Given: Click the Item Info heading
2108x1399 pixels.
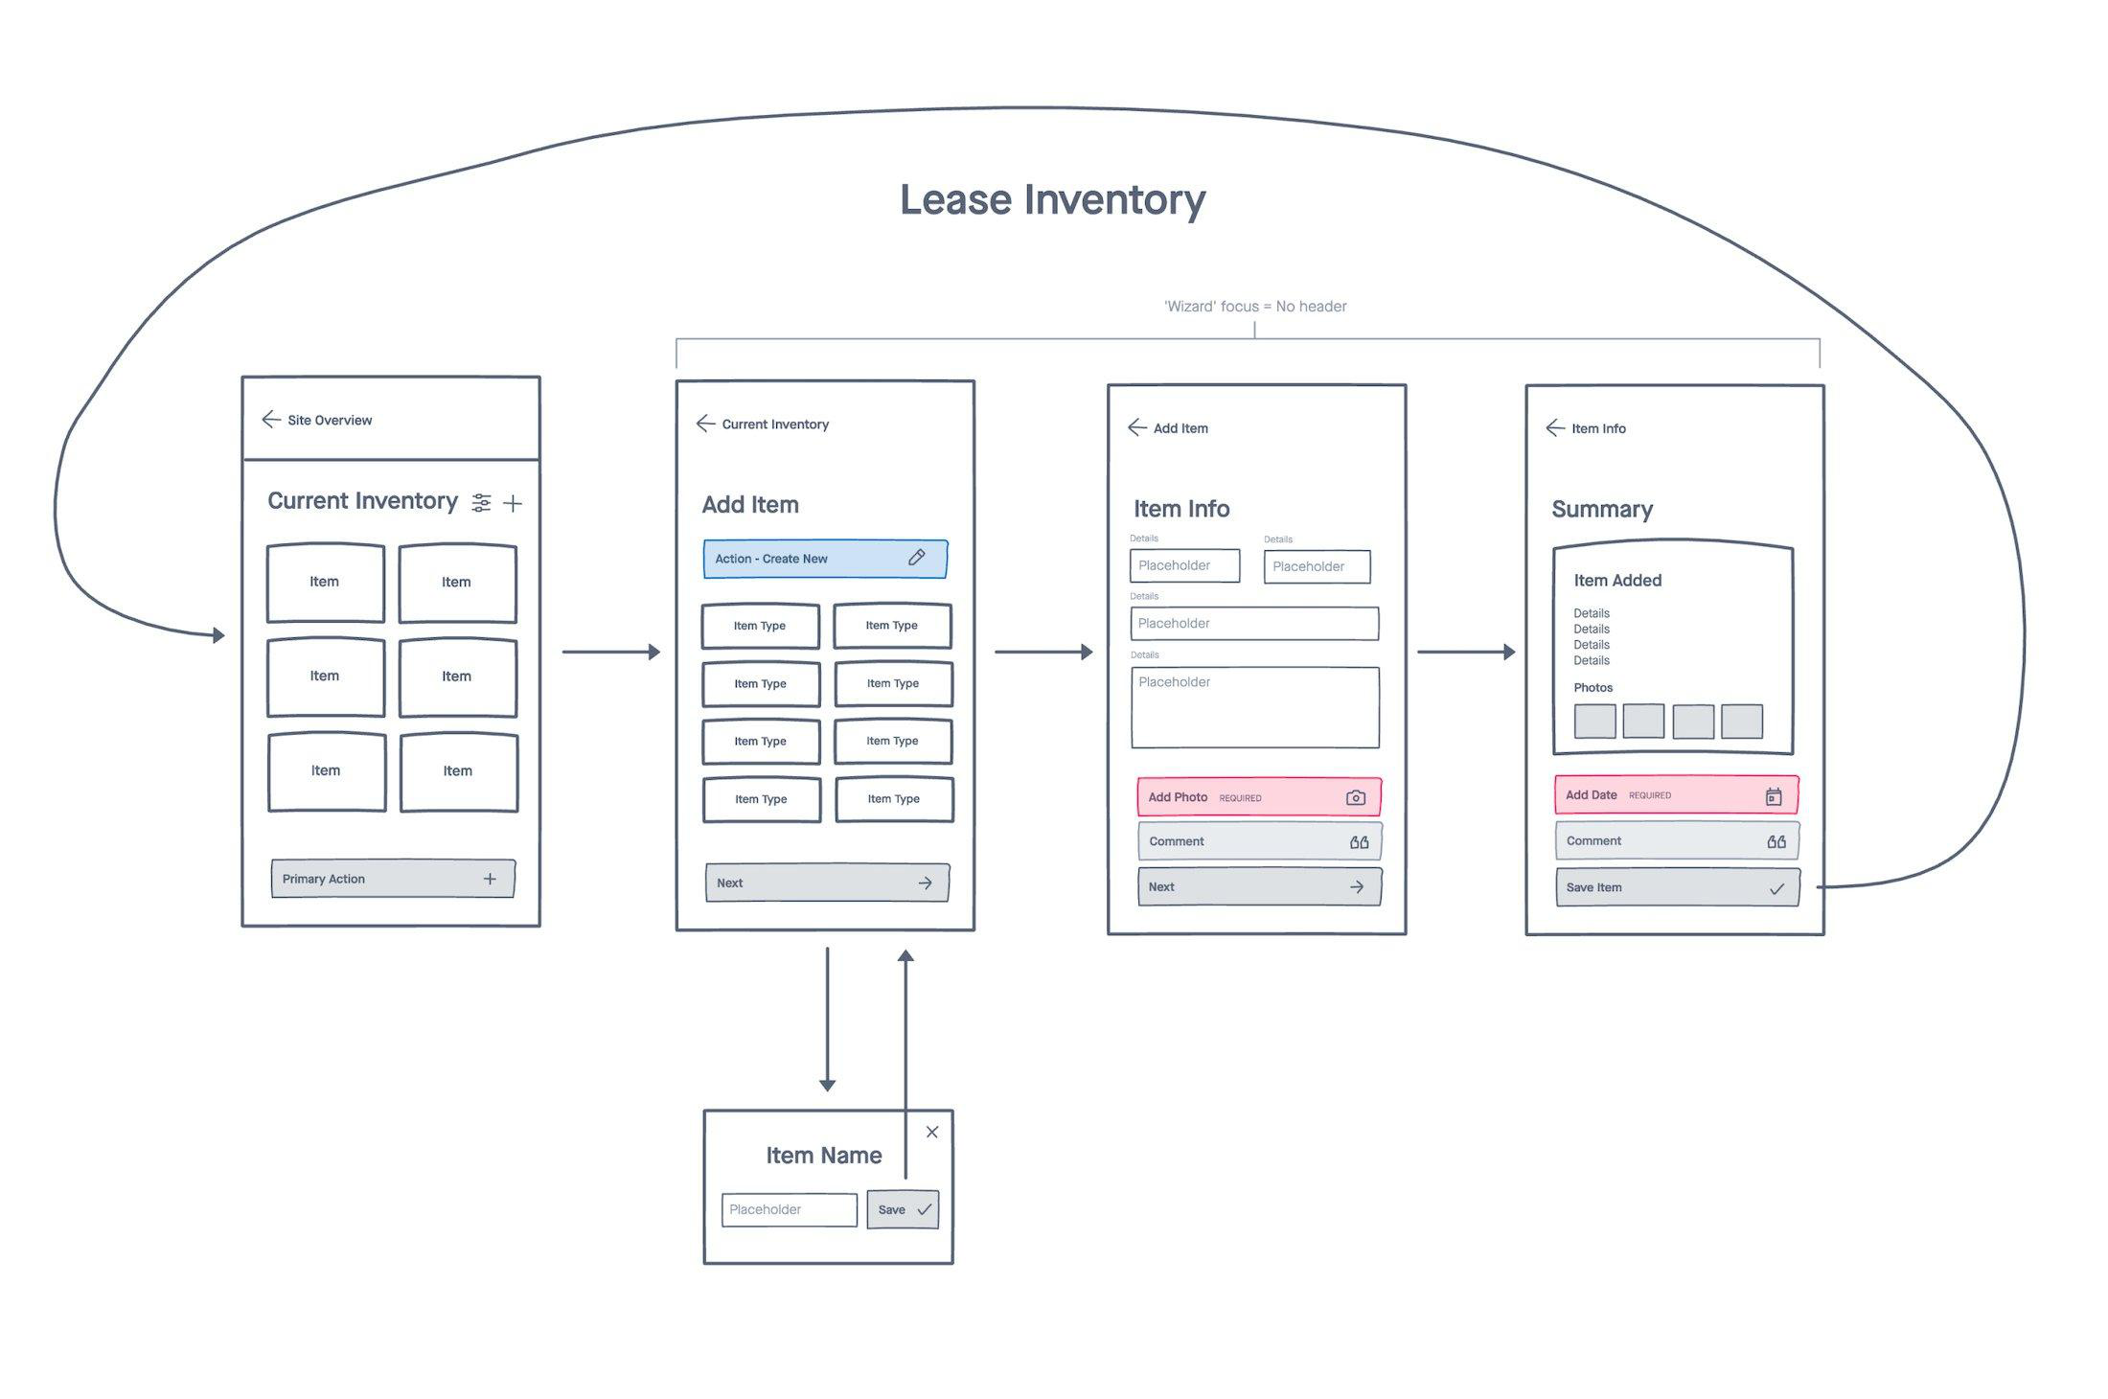Looking at the screenshot, I should (1181, 509).
